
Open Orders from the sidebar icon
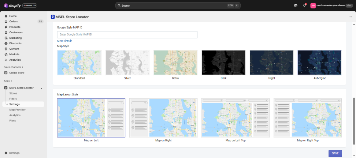tap(6, 22)
